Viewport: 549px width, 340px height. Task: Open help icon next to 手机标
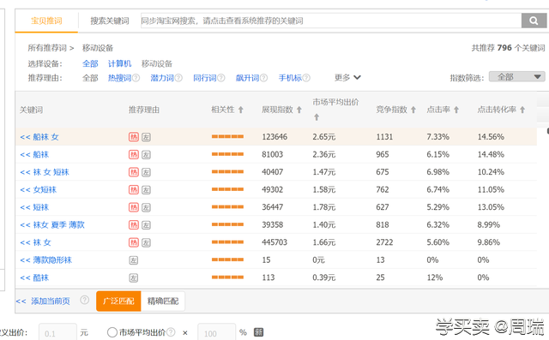306,78
